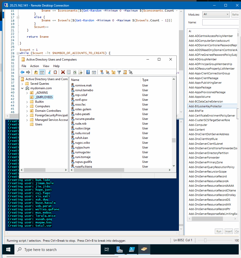Expand the Domain Controllers node
Viewport: 241px width, 258px height.
click(x=27, y=111)
